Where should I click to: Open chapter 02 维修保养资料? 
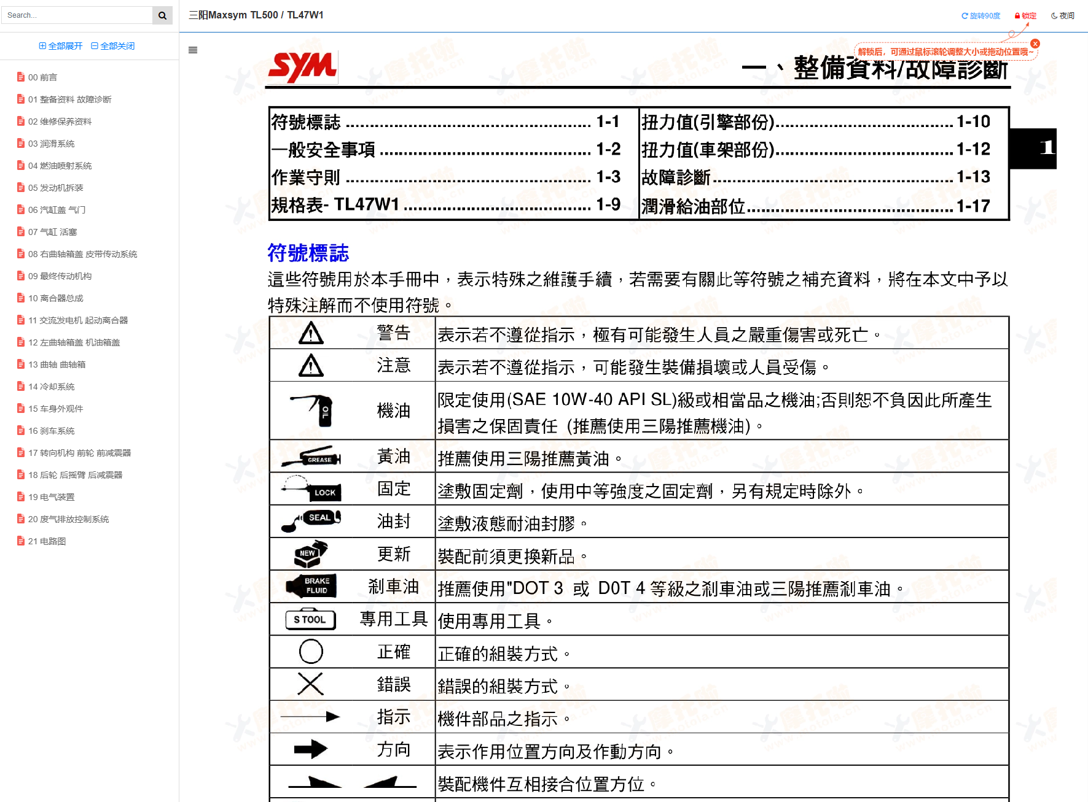pos(60,121)
